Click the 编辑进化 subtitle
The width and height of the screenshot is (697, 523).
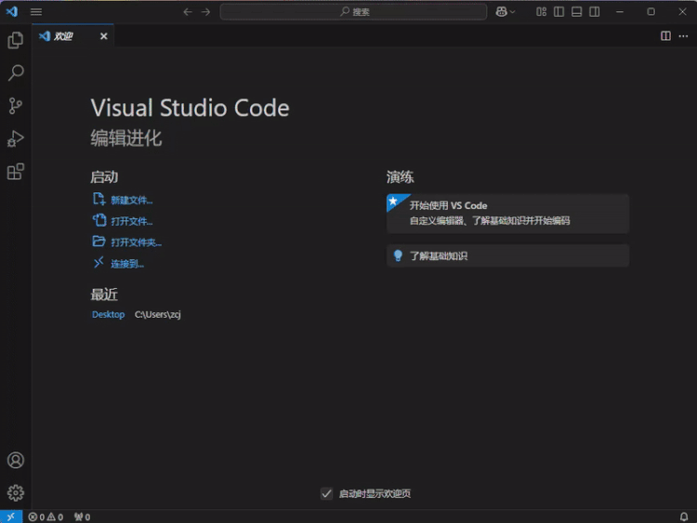pos(126,138)
